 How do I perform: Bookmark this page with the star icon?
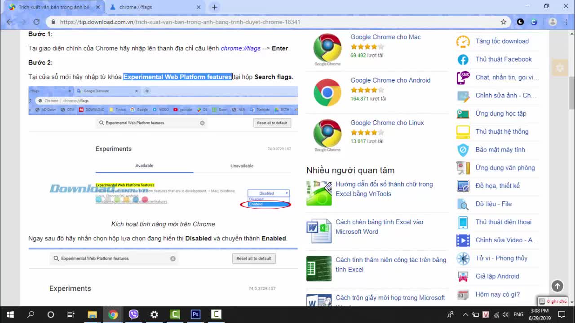pyautogui.click(x=504, y=22)
